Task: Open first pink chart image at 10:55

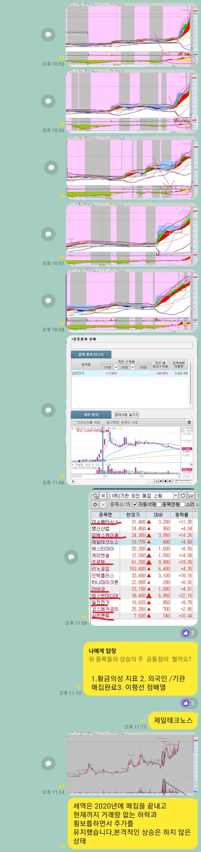Action: tap(131, 34)
